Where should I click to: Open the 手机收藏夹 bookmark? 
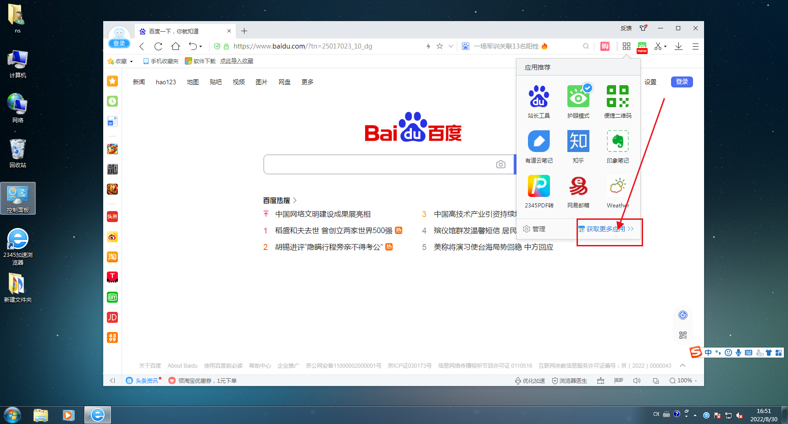point(161,61)
